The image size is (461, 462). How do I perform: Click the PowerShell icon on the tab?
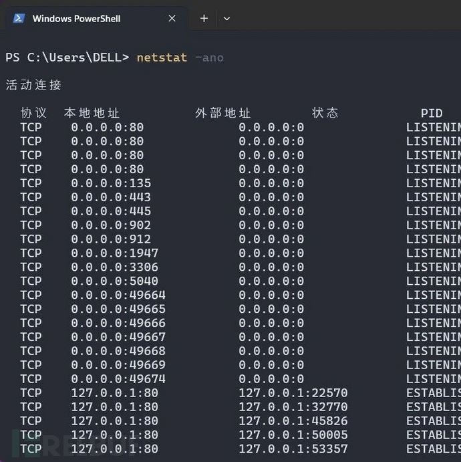tap(19, 19)
